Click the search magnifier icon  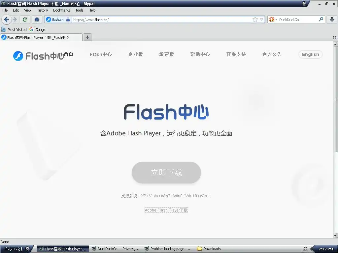click(x=321, y=19)
